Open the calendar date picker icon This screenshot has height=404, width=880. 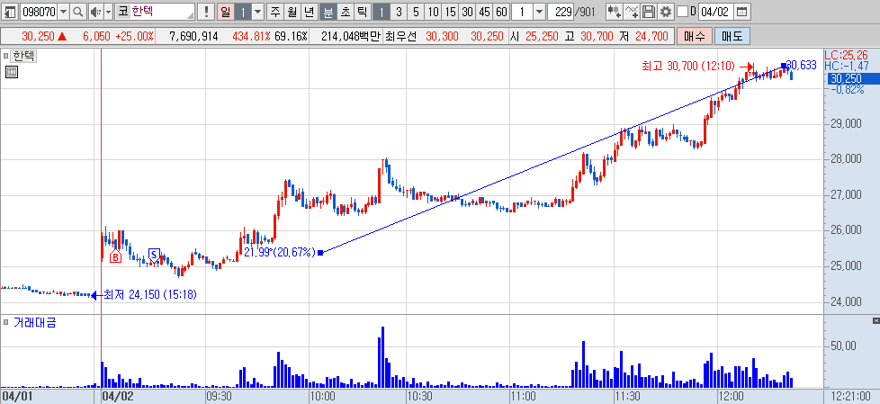click(741, 11)
